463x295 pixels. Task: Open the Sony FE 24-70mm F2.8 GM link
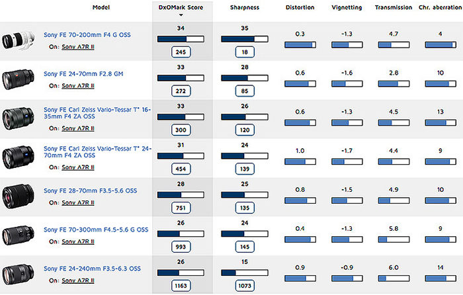83,74
